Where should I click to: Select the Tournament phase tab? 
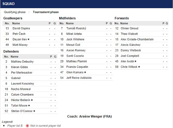pos(46,12)
